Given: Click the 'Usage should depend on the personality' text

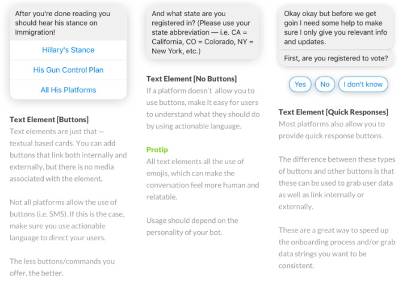Looking at the screenshot, I should tap(192, 226).
